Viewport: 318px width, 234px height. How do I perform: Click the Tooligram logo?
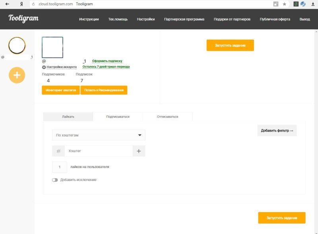23,18
